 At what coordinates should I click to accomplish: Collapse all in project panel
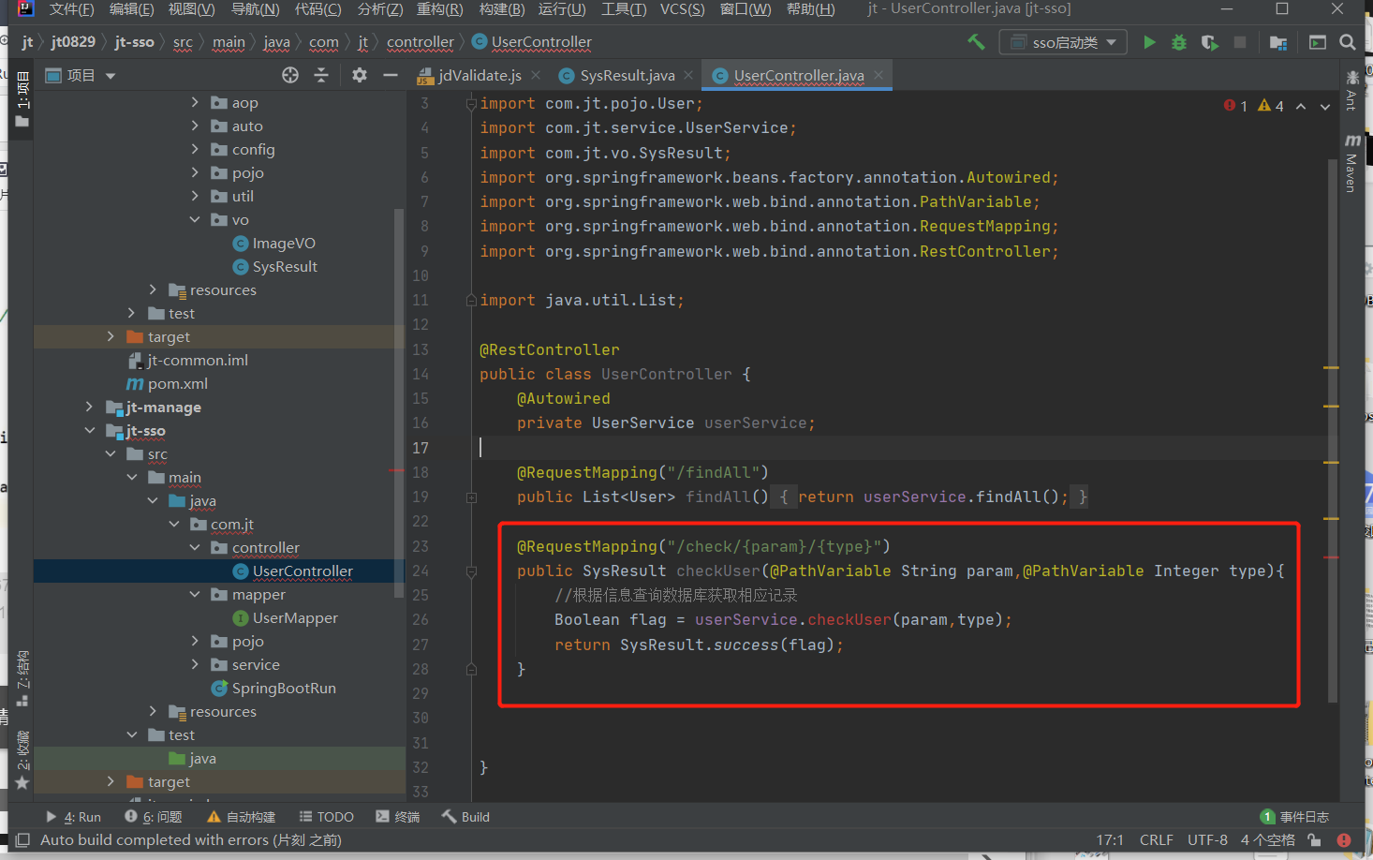pyautogui.click(x=321, y=75)
